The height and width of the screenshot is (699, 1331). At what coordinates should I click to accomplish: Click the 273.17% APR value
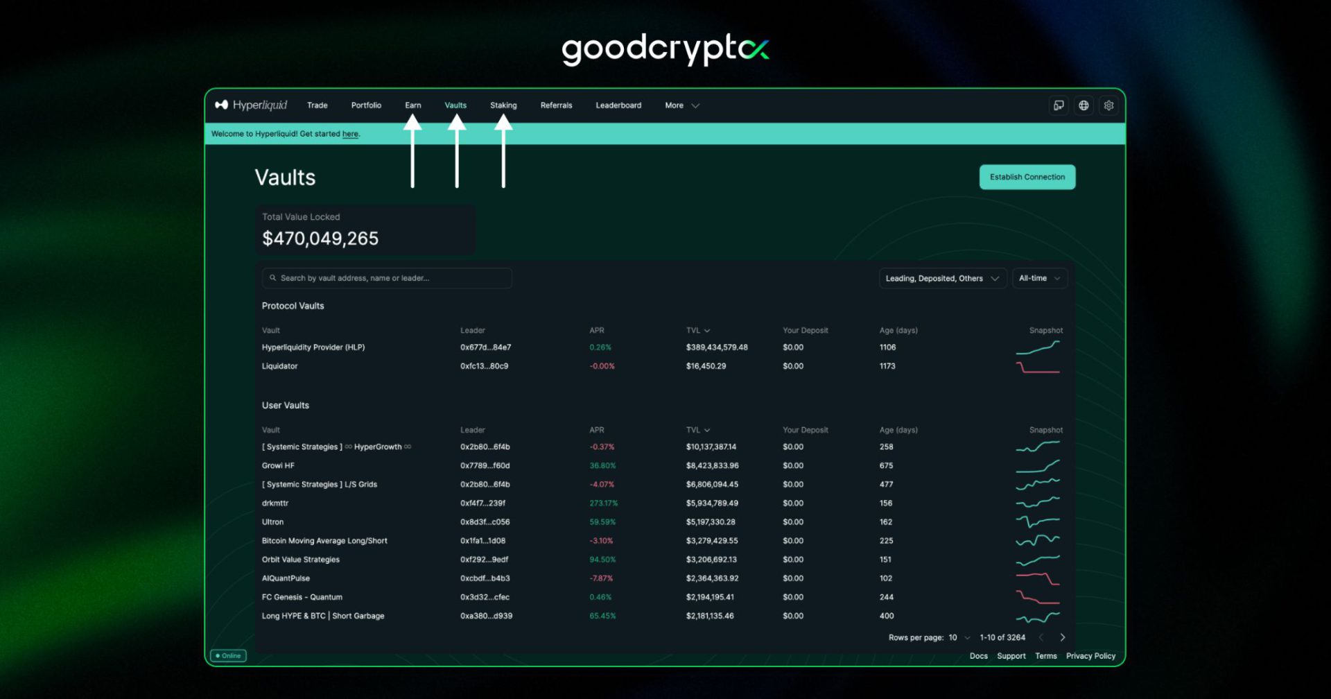pos(604,503)
